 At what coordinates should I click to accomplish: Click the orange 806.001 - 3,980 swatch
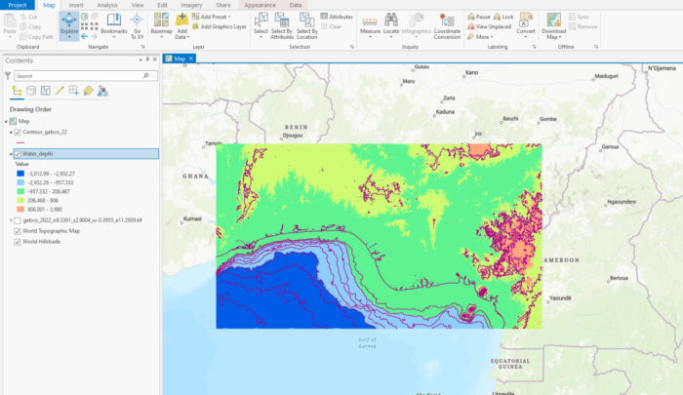pos(20,209)
